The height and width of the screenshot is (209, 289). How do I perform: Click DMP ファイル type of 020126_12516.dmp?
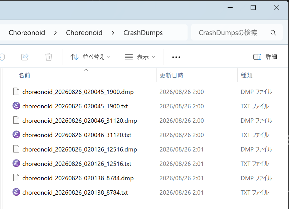256,149
